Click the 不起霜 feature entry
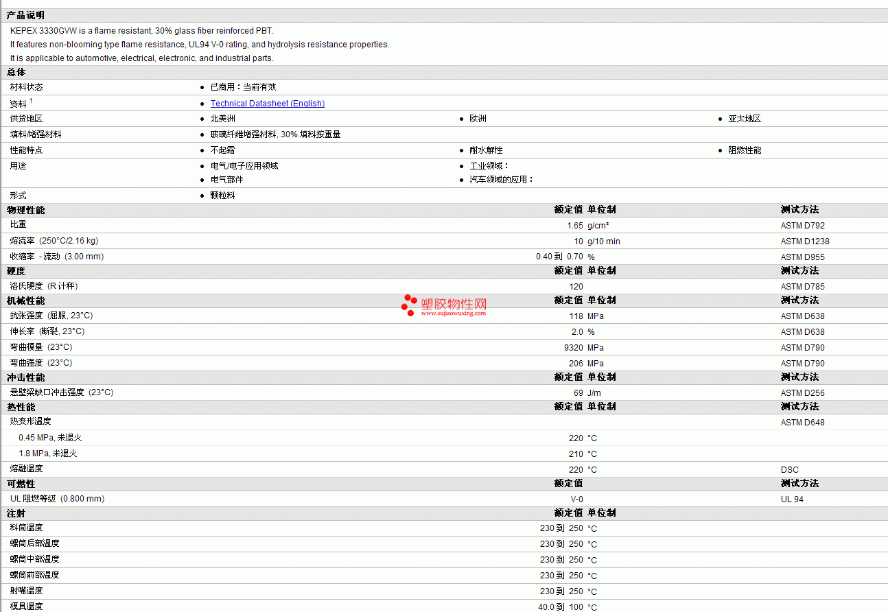This screenshot has width=888, height=612. coord(223,150)
